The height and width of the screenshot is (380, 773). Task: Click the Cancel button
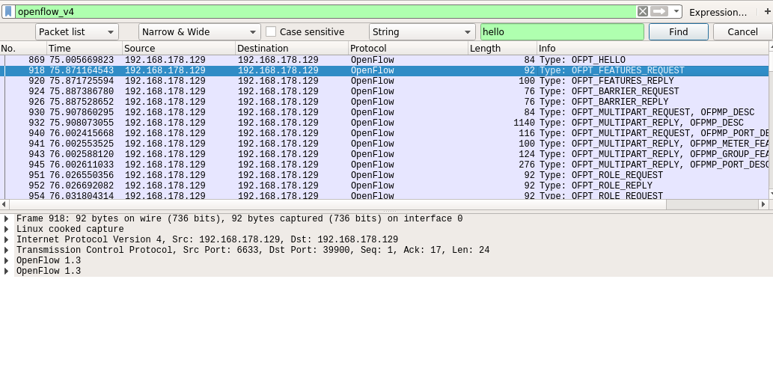[x=742, y=32]
